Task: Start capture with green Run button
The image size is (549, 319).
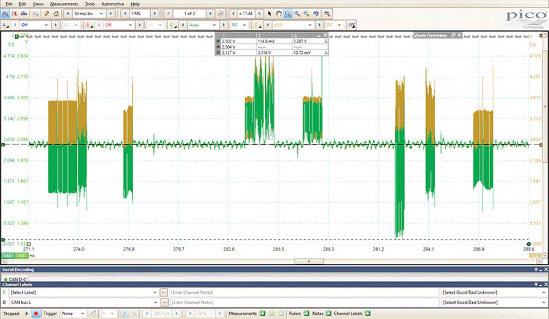Action: click(27, 314)
